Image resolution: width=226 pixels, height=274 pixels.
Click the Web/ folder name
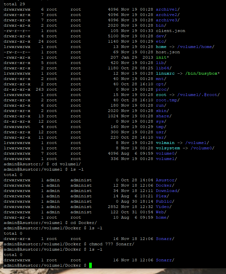pos(161,212)
